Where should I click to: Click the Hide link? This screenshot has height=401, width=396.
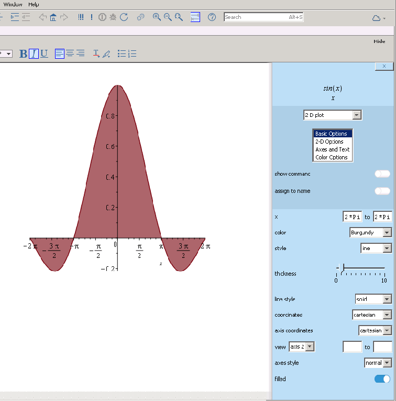click(379, 41)
